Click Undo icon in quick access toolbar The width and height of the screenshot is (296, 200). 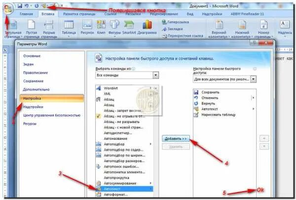coord(27,6)
